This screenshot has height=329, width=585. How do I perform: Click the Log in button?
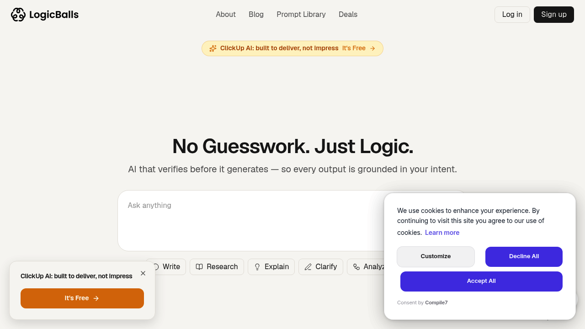coord(512,15)
